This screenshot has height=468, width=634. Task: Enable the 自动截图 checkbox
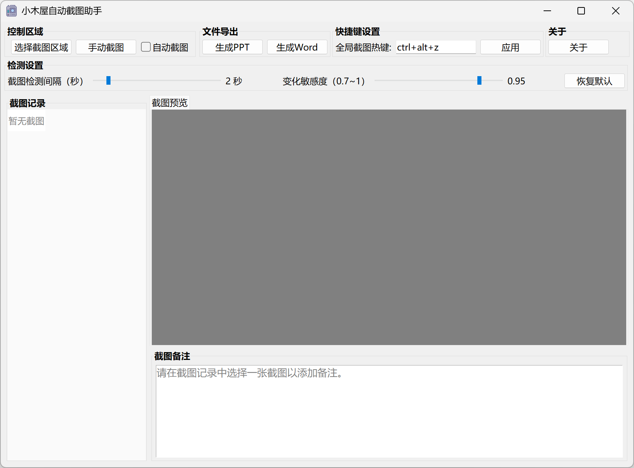point(146,47)
